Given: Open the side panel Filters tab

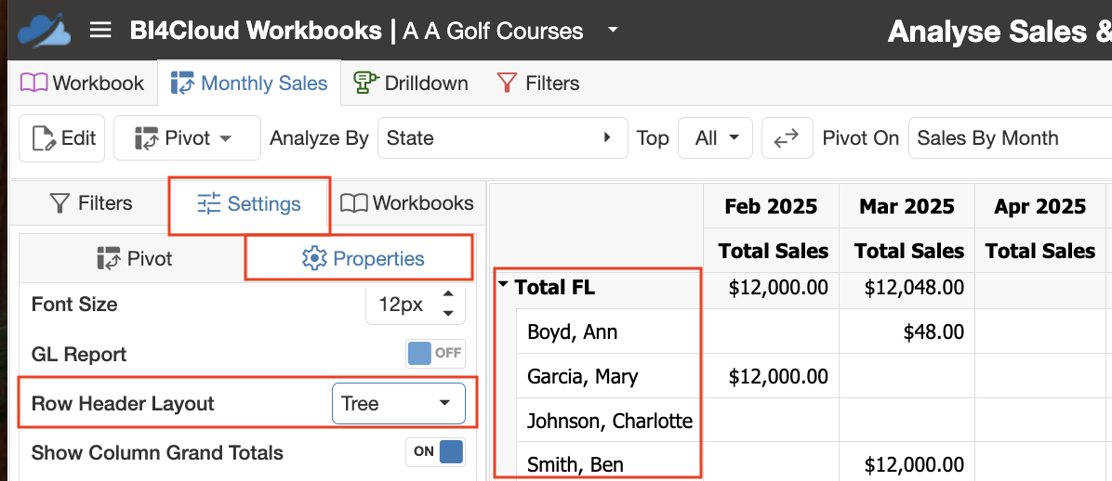Looking at the screenshot, I should point(91,203).
